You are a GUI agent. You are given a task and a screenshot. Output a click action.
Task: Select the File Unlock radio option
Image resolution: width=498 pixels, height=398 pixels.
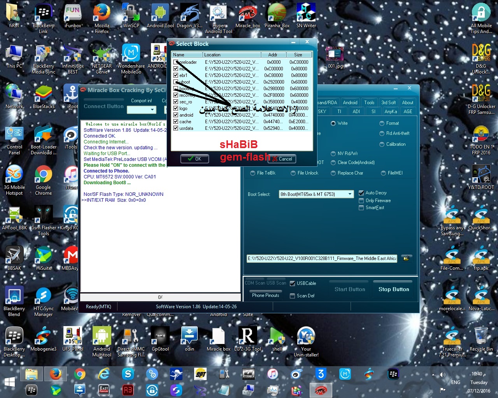point(293,173)
